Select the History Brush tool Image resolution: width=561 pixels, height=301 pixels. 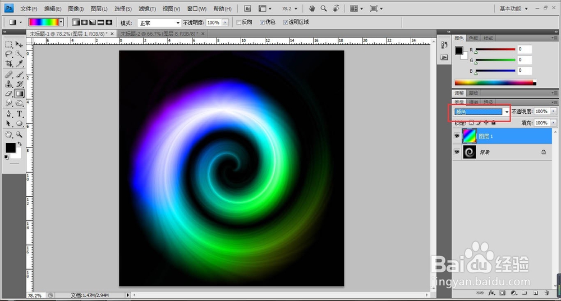19,84
